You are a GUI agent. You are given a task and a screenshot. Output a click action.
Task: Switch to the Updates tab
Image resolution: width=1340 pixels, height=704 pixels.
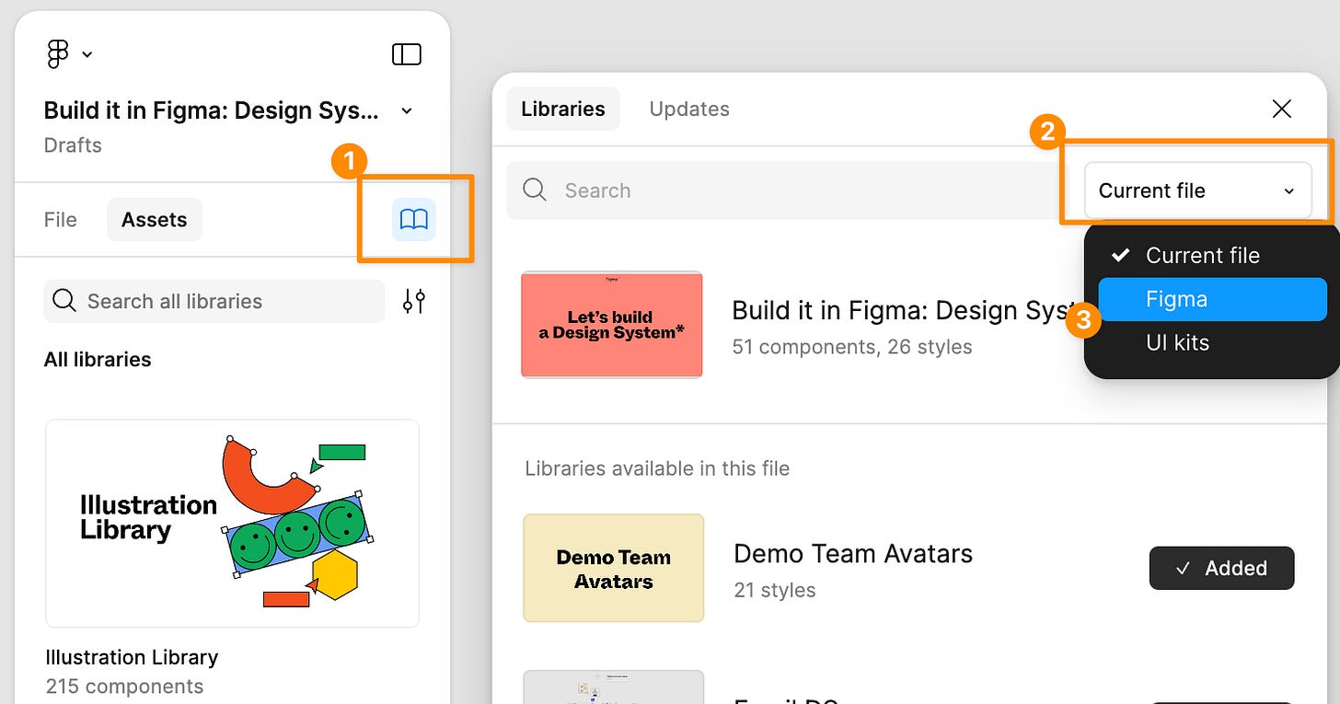click(689, 109)
